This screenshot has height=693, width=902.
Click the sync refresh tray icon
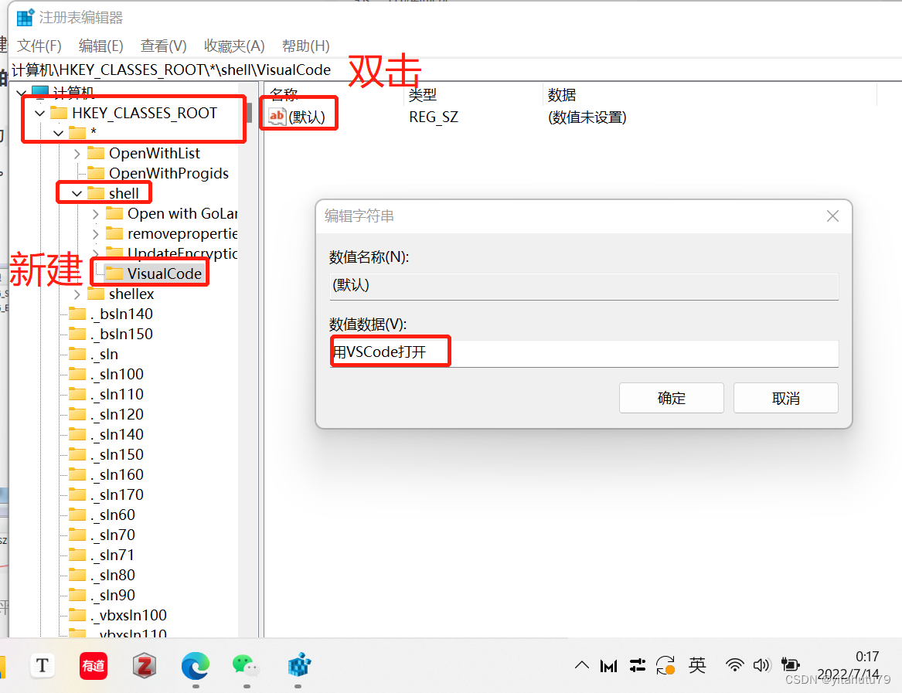665,666
